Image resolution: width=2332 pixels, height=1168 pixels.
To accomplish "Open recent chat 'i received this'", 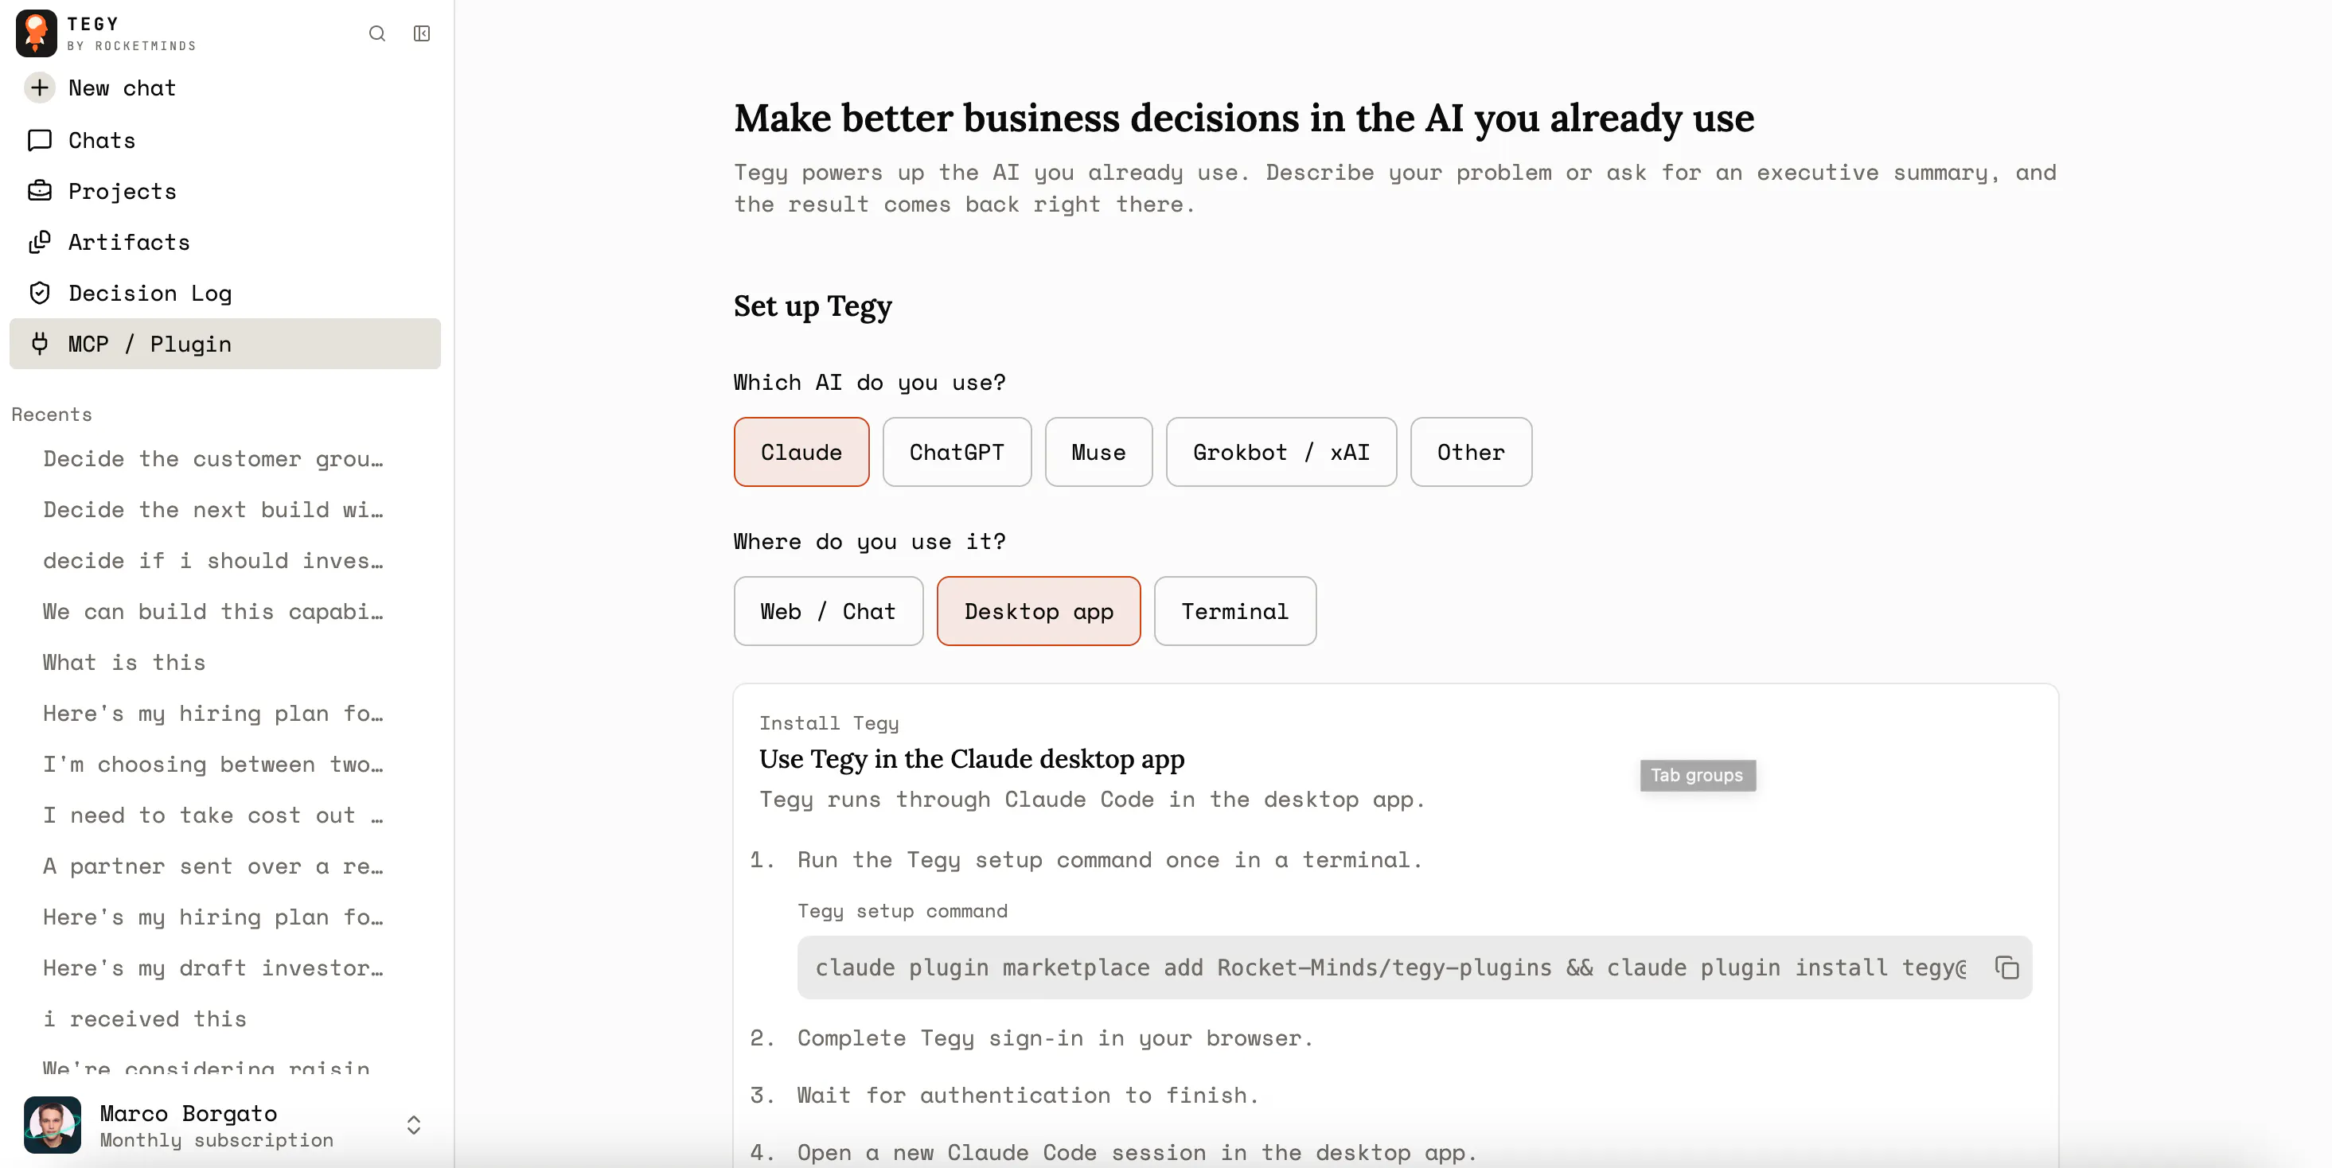I will [x=145, y=1018].
